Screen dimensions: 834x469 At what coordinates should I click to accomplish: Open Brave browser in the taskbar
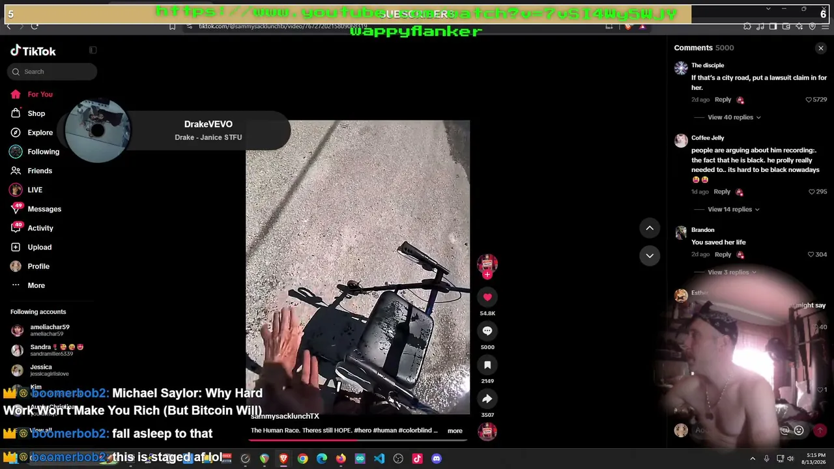tap(283, 459)
